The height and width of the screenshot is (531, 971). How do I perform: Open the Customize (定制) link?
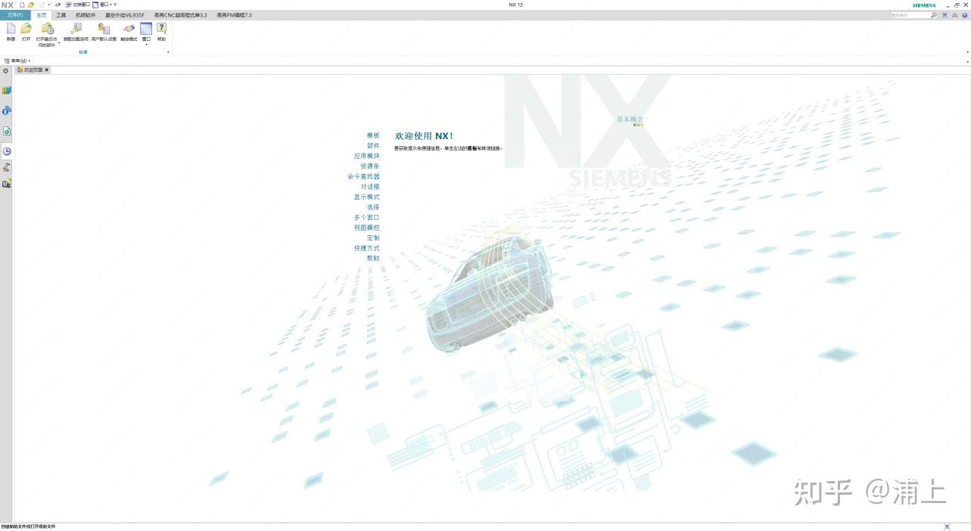pos(373,238)
